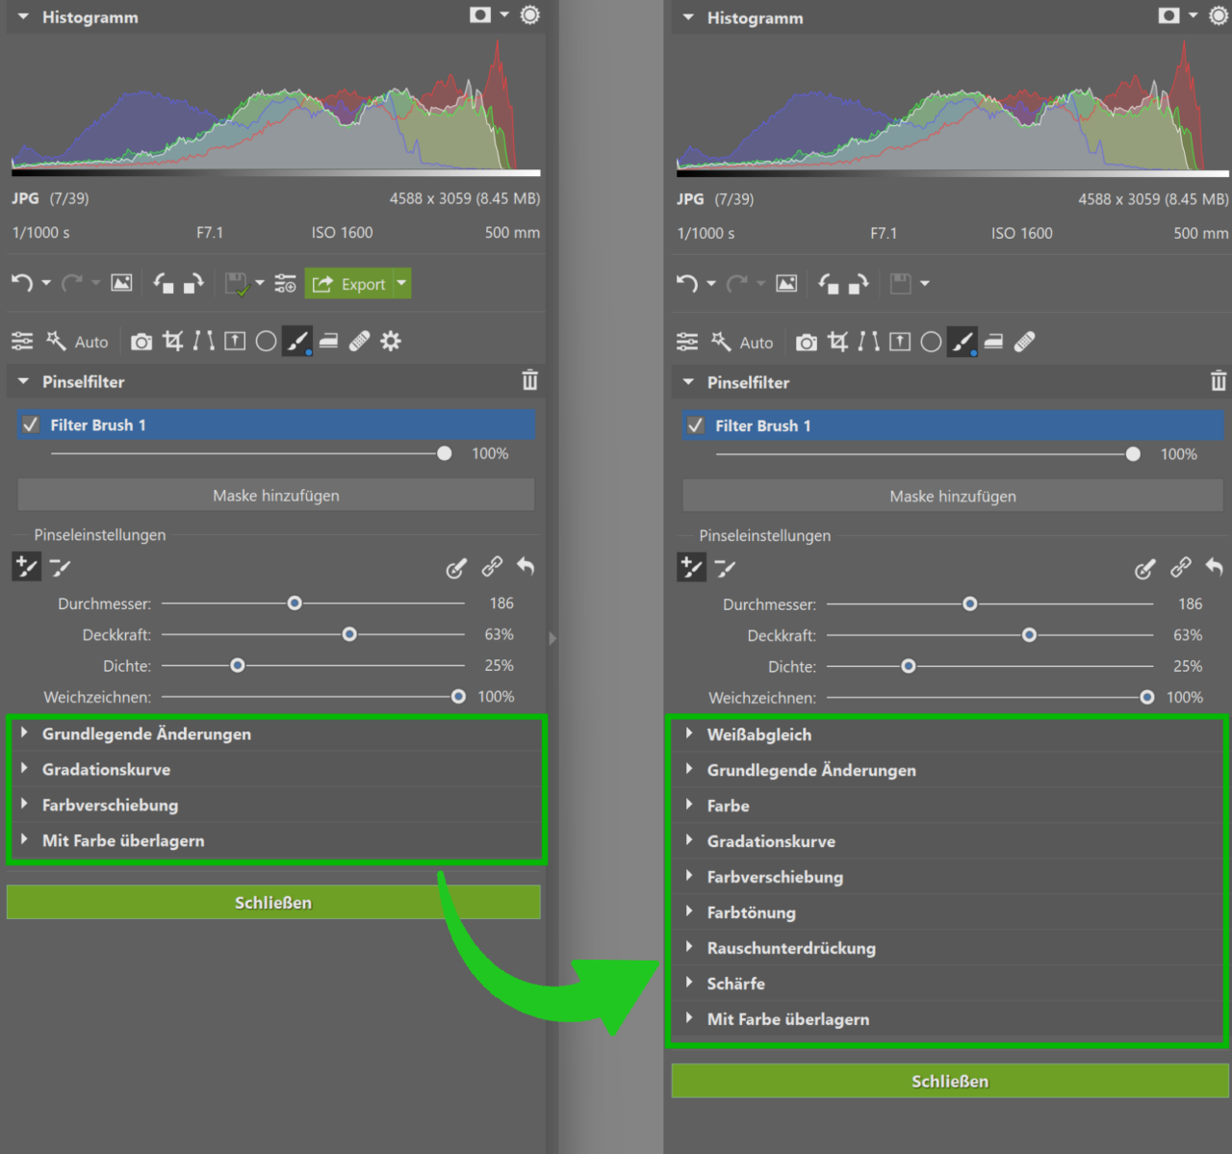Select the bandage retouch tool in left toolbar
This screenshot has width=1232, height=1154.
pyautogui.click(x=359, y=341)
